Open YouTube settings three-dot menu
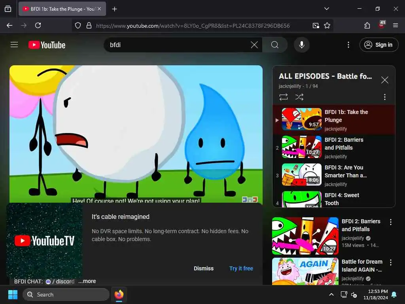 pyautogui.click(x=348, y=45)
